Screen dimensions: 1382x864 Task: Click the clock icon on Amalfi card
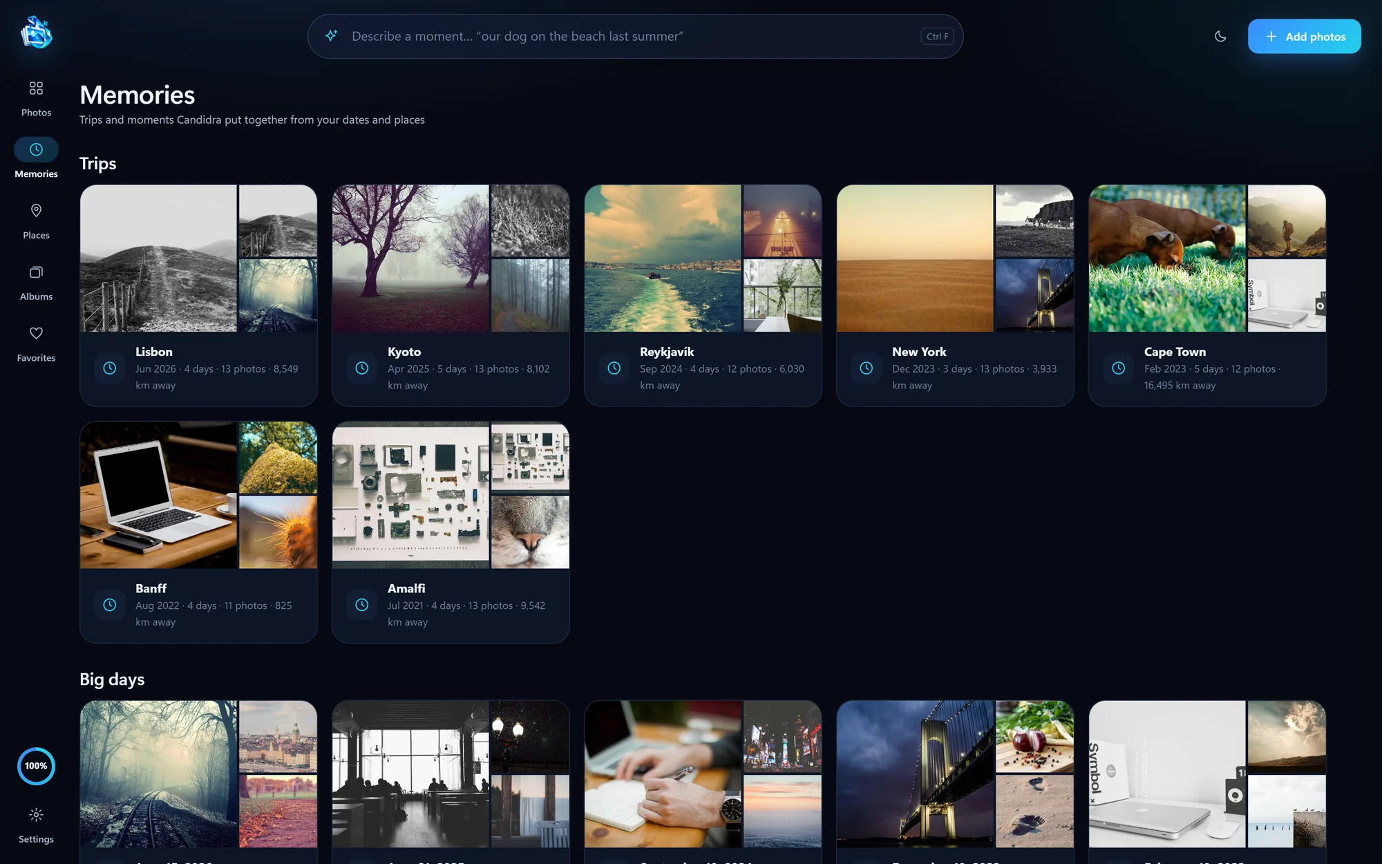tap(361, 605)
